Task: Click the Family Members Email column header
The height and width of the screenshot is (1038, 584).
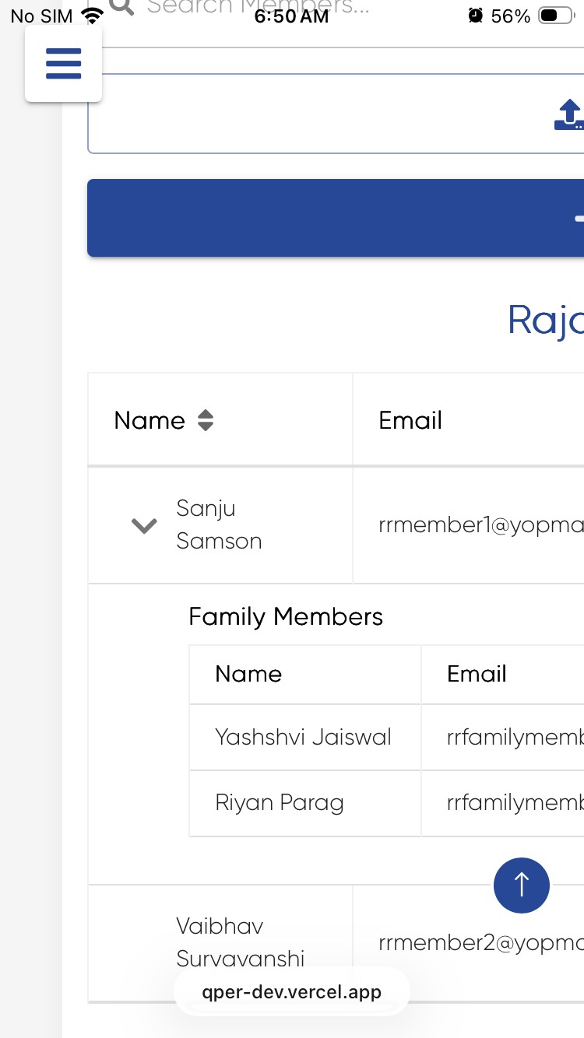Action: [477, 674]
